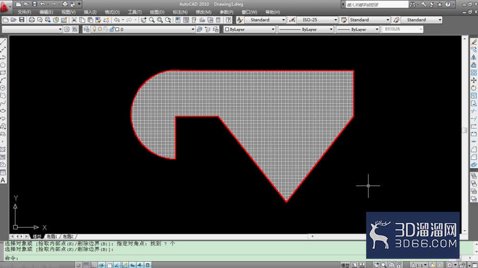Open the Standard text style dropdown
Screen dimensions: 478x268
[x=283, y=20]
